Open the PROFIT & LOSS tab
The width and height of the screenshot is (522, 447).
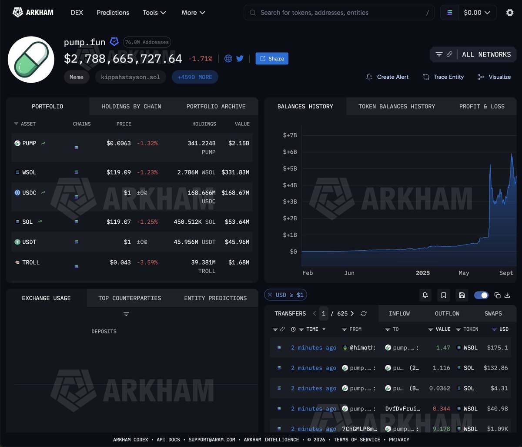tap(482, 106)
